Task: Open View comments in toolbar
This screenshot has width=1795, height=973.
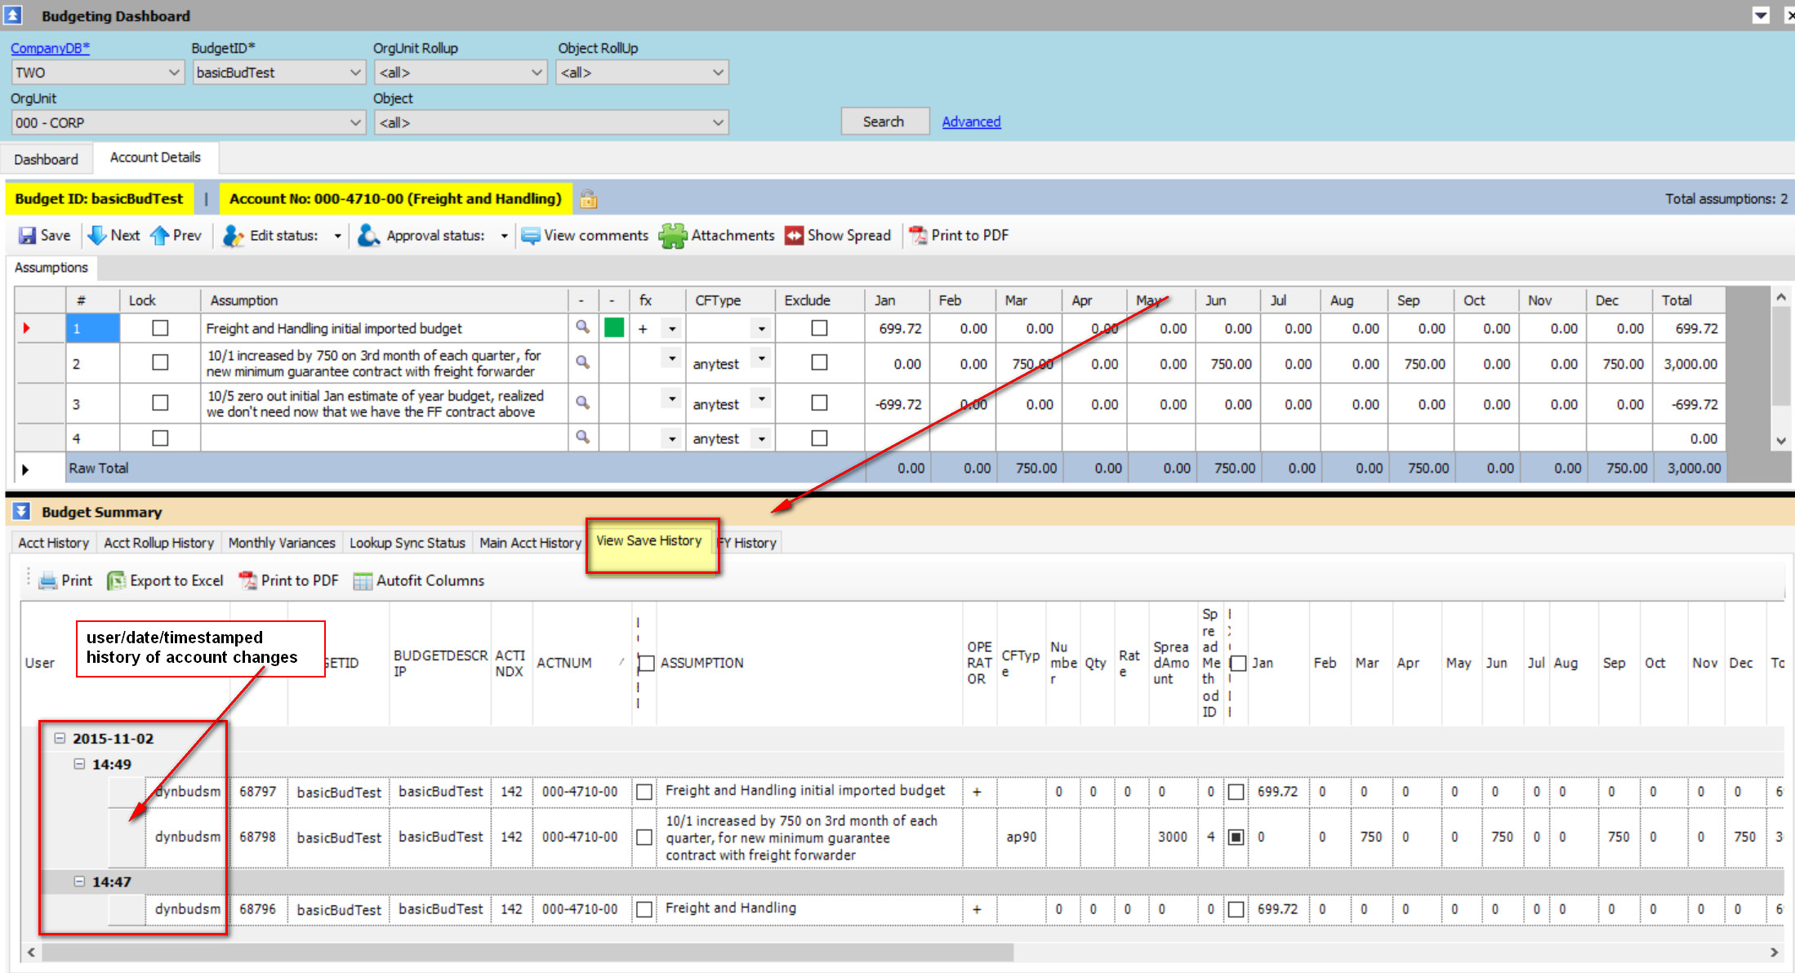Action: (x=585, y=236)
